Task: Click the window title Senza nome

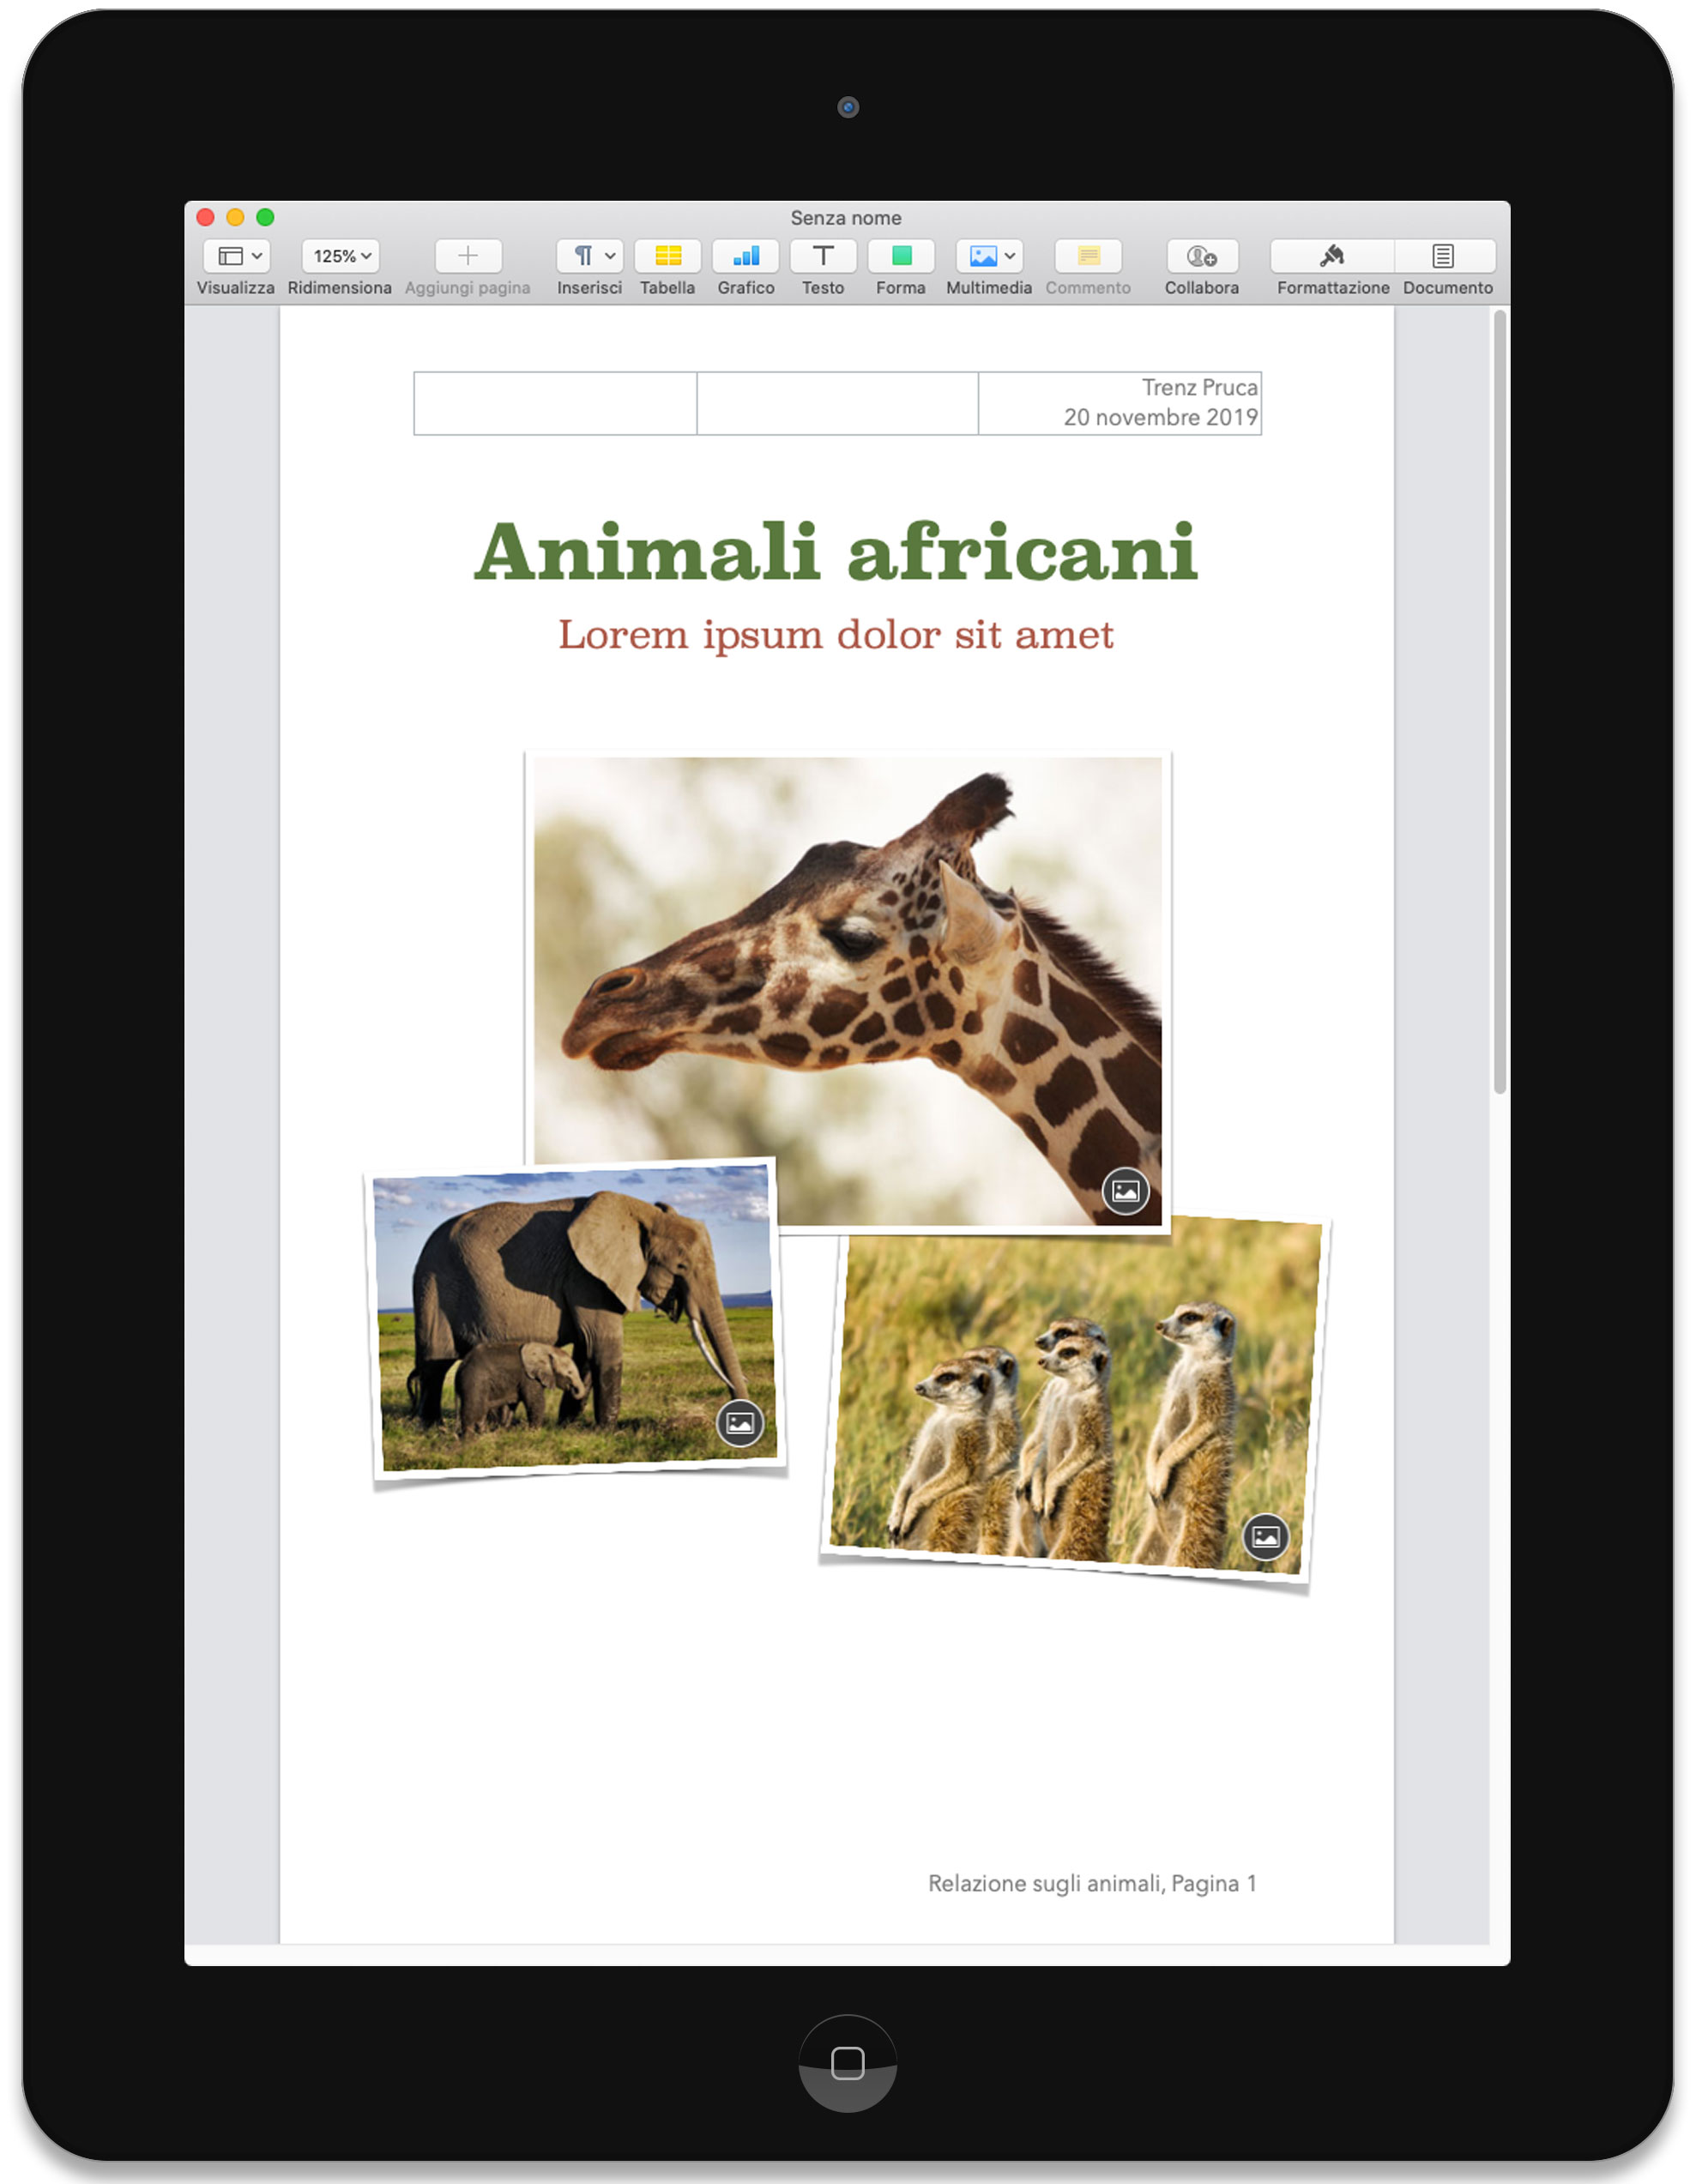Action: [846, 218]
